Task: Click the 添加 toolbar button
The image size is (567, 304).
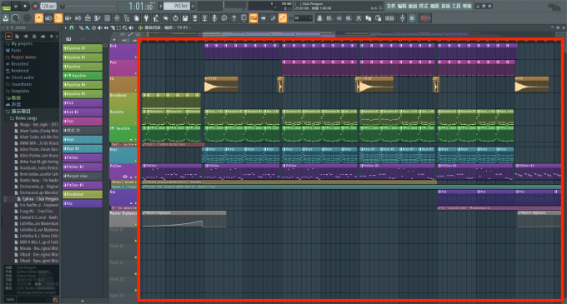Action: click(389, 18)
